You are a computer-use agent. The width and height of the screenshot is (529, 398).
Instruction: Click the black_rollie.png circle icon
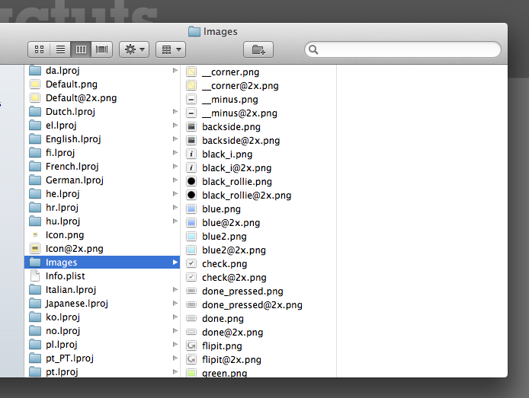(191, 181)
